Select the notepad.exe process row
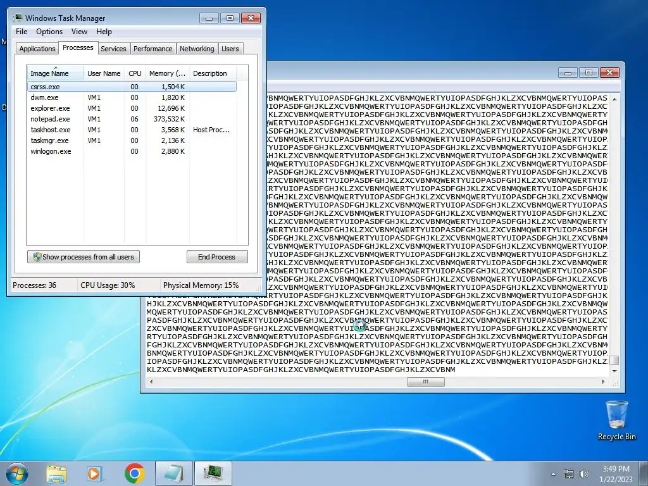Image resolution: width=648 pixels, height=486 pixels. click(x=132, y=119)
